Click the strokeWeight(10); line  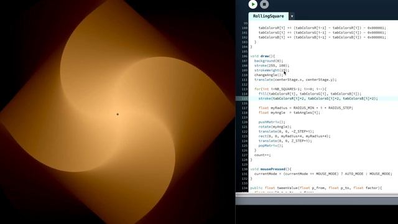pos(272,70)
